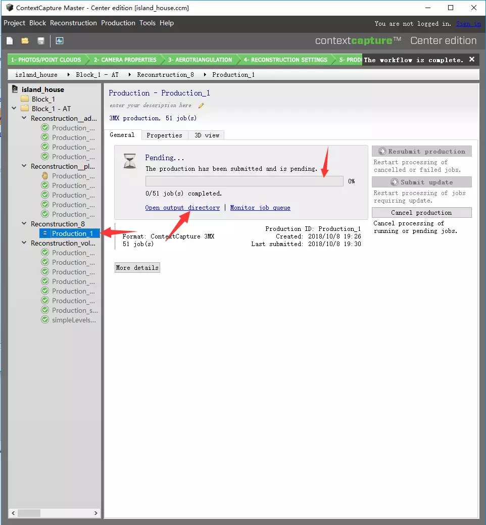Go to Photos/Point Clouds workflow step

pos(46,60)
